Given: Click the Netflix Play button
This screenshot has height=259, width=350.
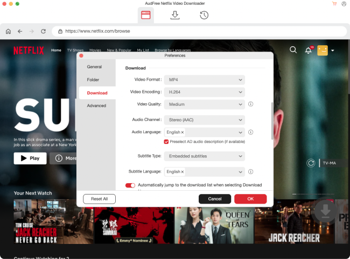Looking at the screenshot, I should coord(30,159).
